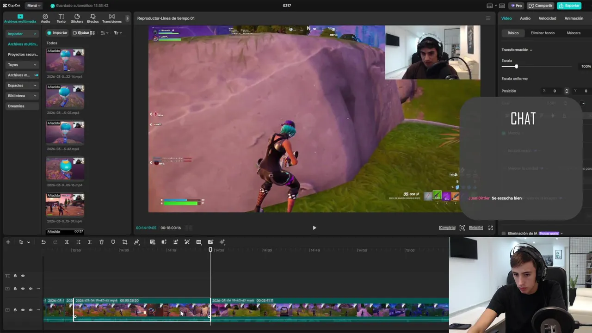This screenshot has height=333, width=592.
Task: Expand the Tuyos section
Action: 35,65
